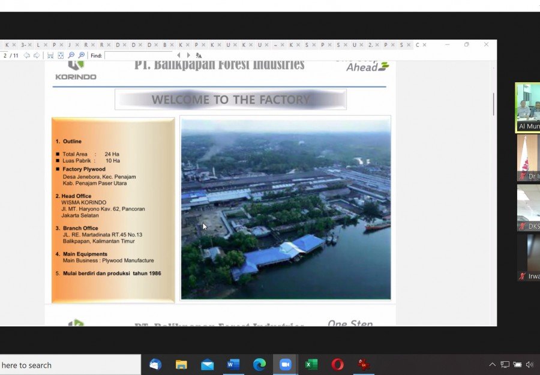Find next match arrow

click(x=187, y=56)
